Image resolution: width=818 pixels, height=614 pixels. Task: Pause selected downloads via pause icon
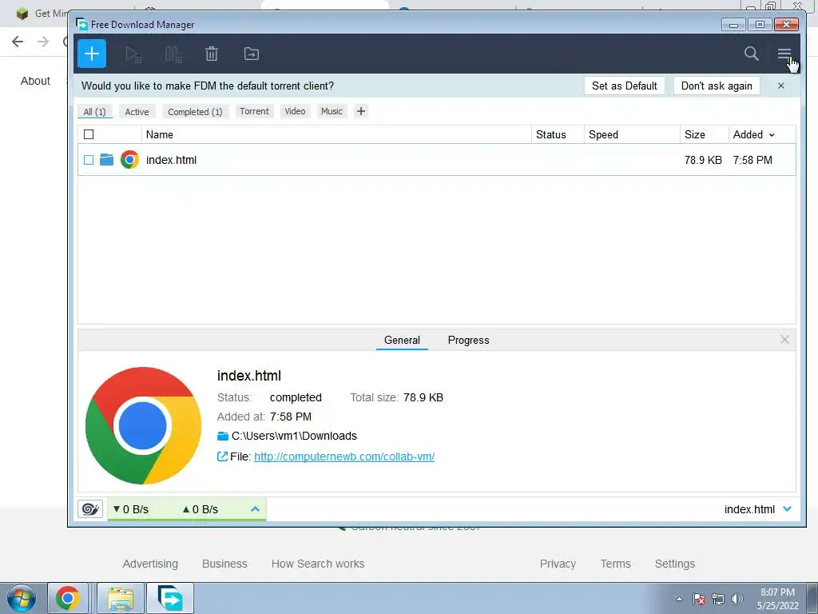(173, 54)
